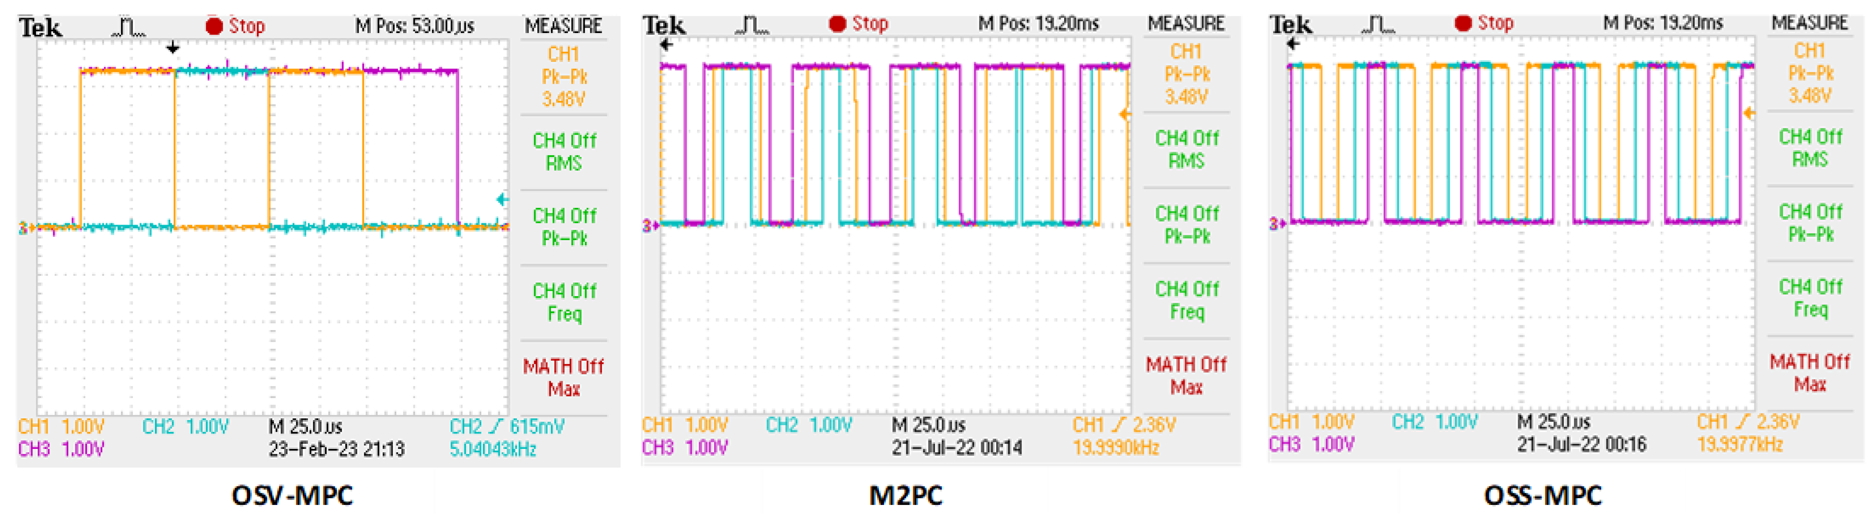
Task: Click CH3 1.00V scale readout in OSS-MPC
Action: click(x=1311, y=444)
